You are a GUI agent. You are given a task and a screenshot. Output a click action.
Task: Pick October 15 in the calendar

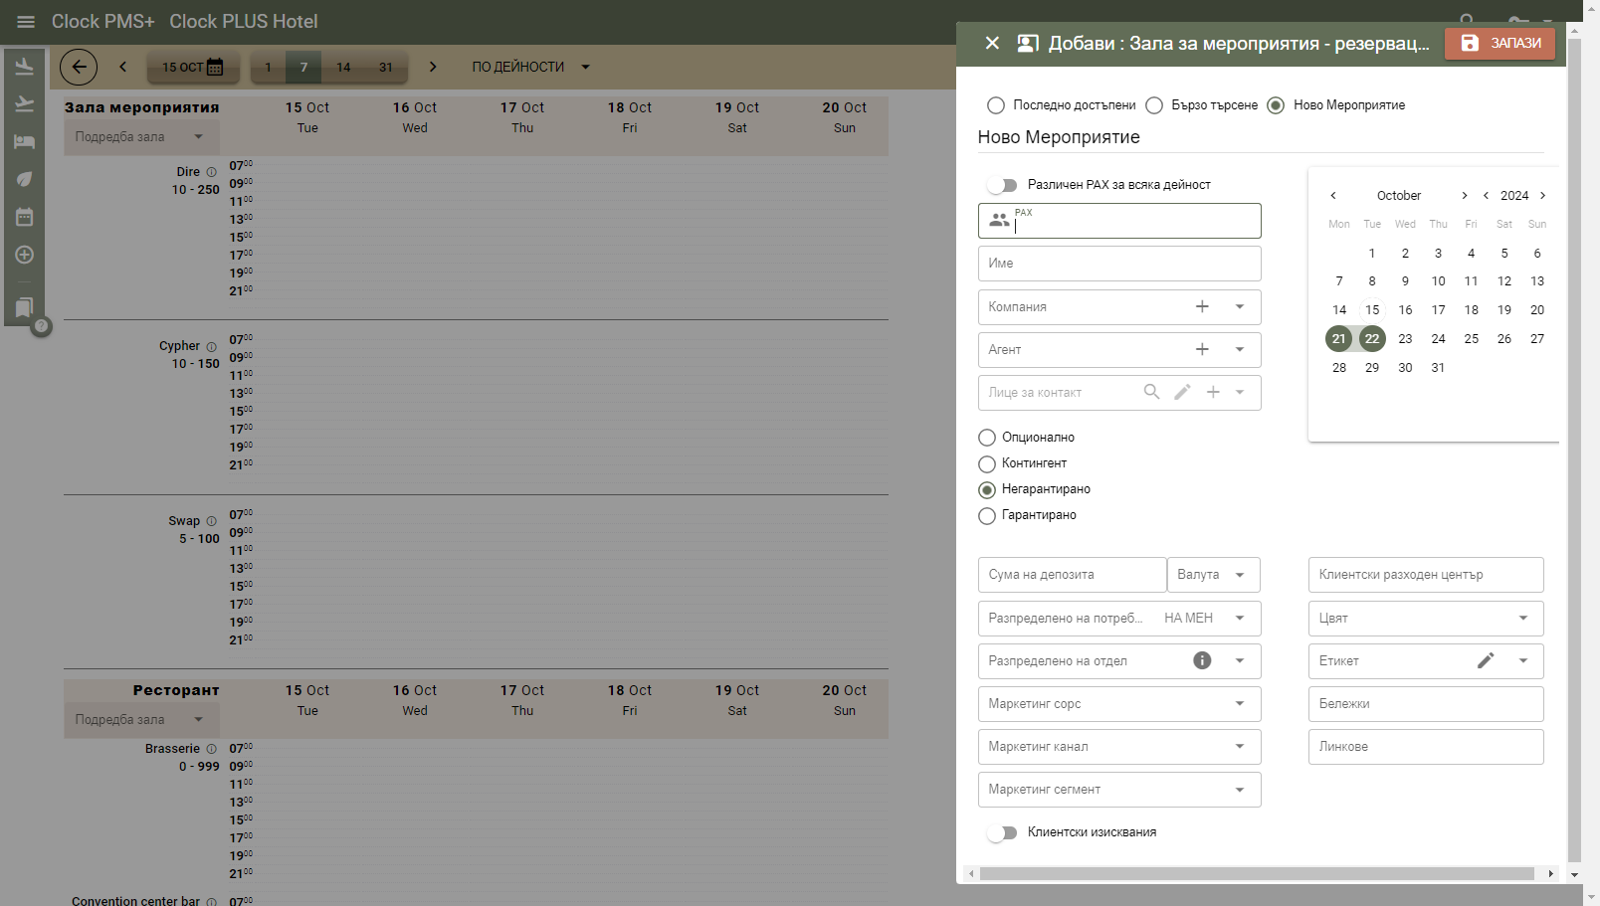pos(1372,310)
